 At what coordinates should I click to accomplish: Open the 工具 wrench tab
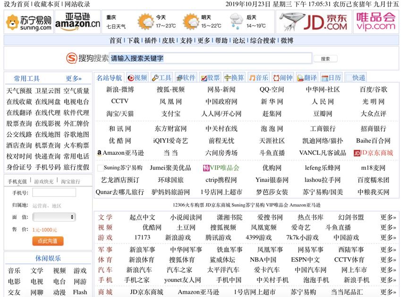pyautogui.click(x=161, y=77)
